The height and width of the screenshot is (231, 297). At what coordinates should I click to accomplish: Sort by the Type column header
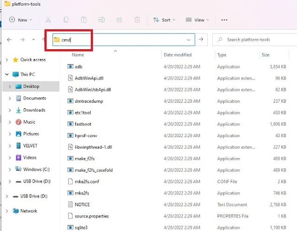click(x=222, y=55)
